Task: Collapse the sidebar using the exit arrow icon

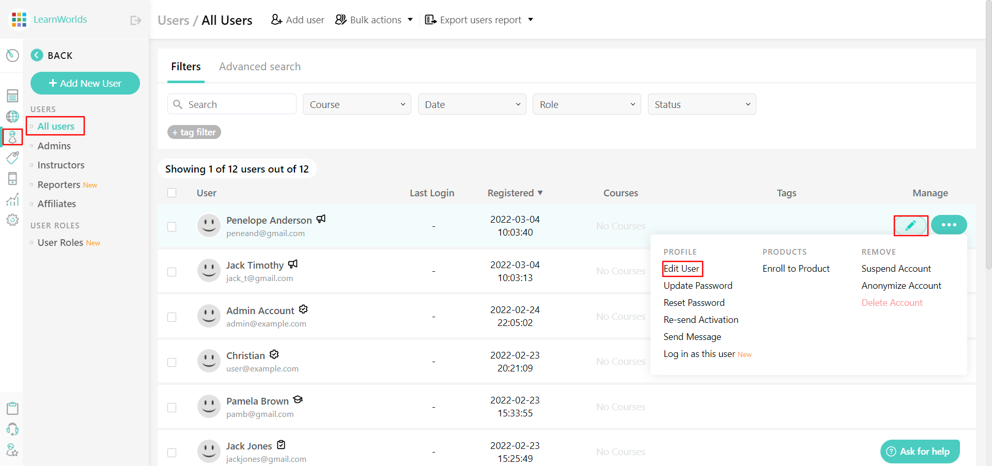Action: click(x=135, y=20)
